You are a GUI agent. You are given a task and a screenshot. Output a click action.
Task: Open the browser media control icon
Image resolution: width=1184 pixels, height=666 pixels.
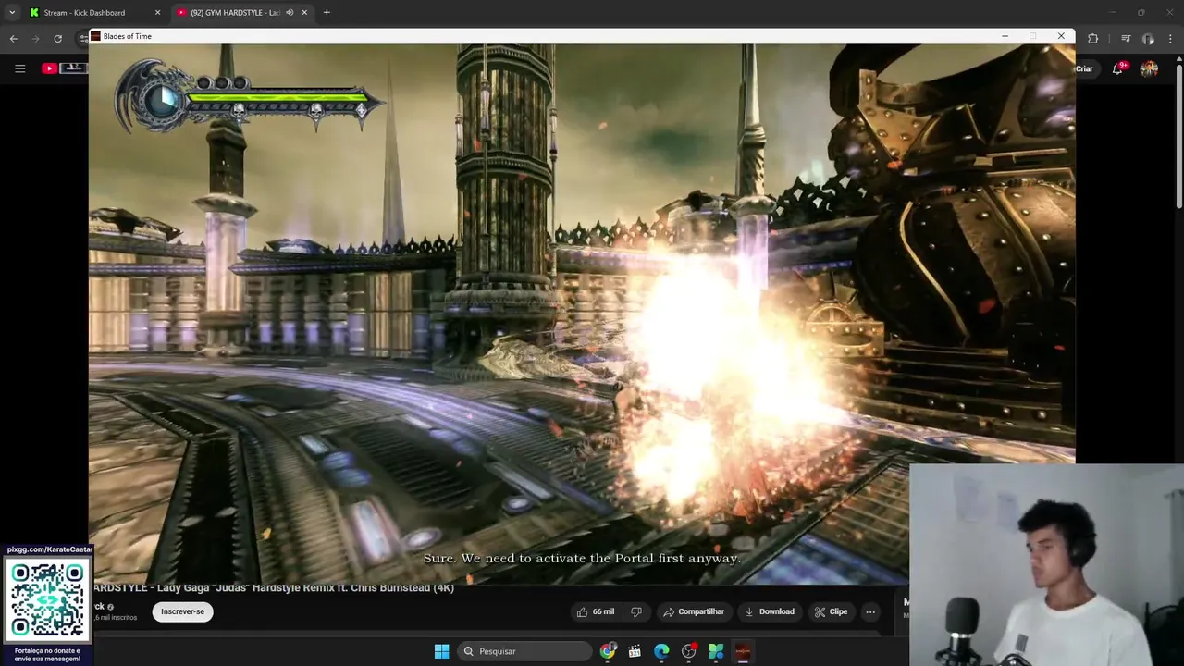click(1126, 38)
